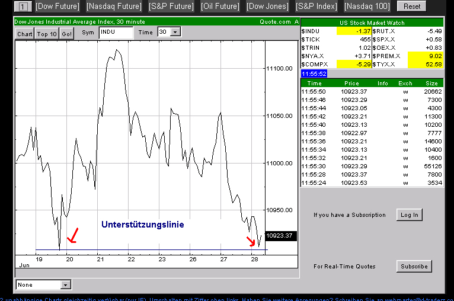
Task: Click the Exch column header
Action: 405,84
